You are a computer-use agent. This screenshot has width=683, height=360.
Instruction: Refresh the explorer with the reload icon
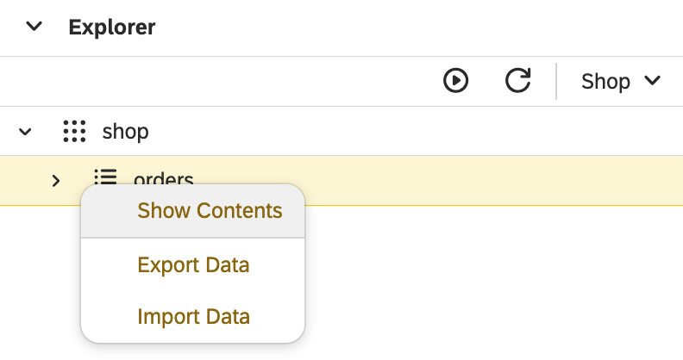[x=518, y=80]
